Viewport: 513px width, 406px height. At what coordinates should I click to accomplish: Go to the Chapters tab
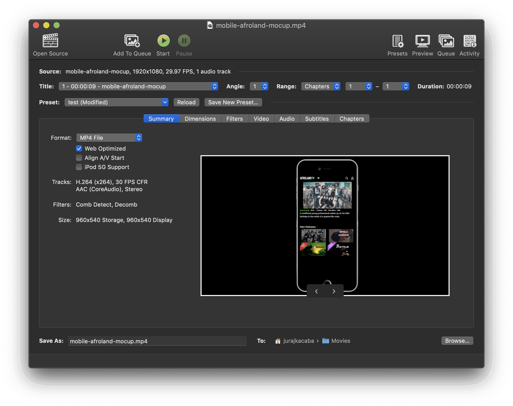pyautogui.click(x=352, y=119)
